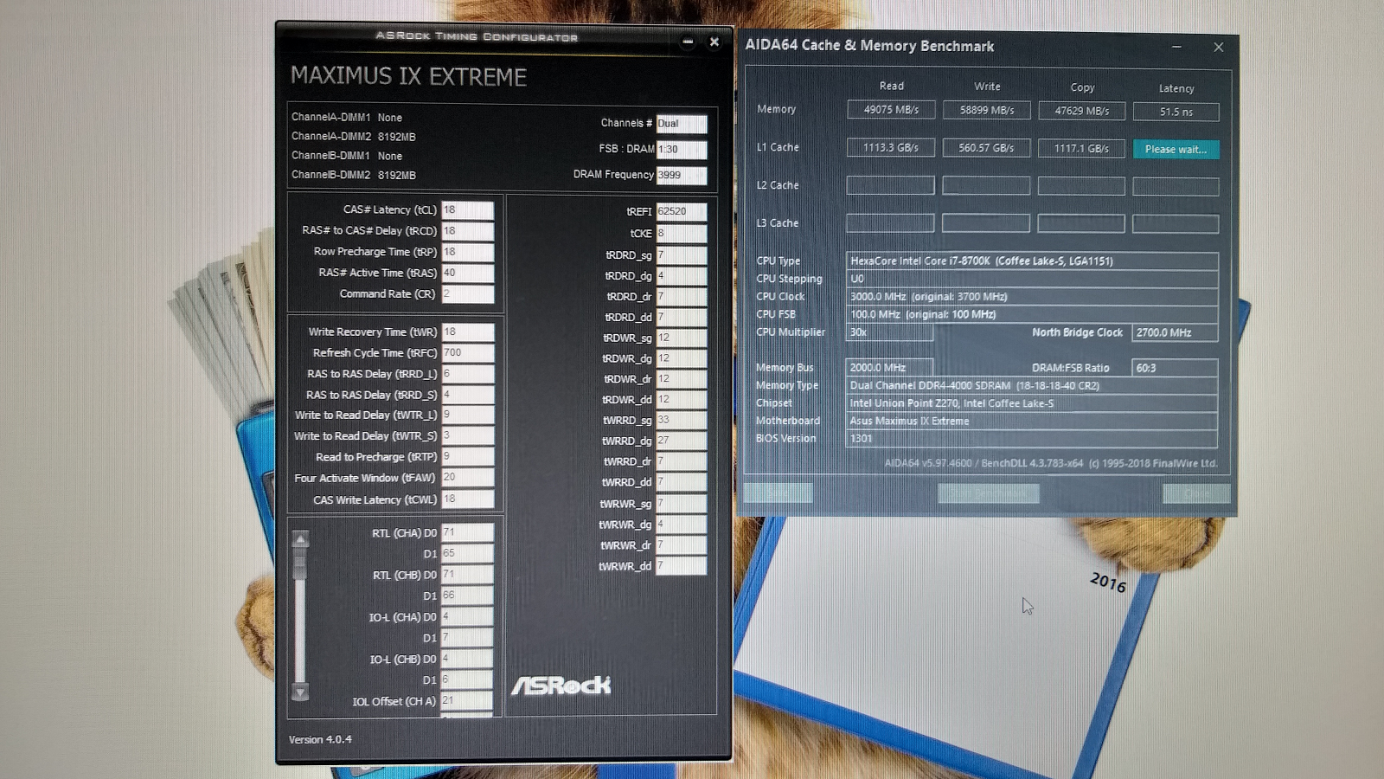Click the tCKE value field
1384x779 pixels.
[x=682, y=234]
